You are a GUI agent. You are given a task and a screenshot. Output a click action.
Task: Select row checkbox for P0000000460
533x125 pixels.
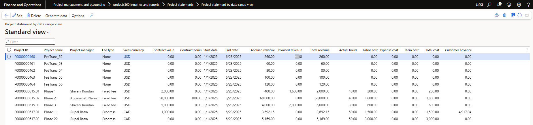[x=9, y=57]
